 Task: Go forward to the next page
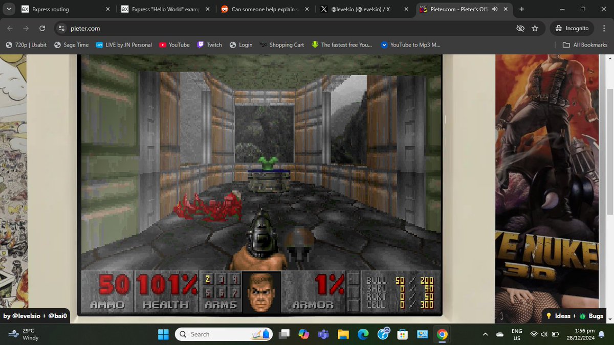[26, 29]
